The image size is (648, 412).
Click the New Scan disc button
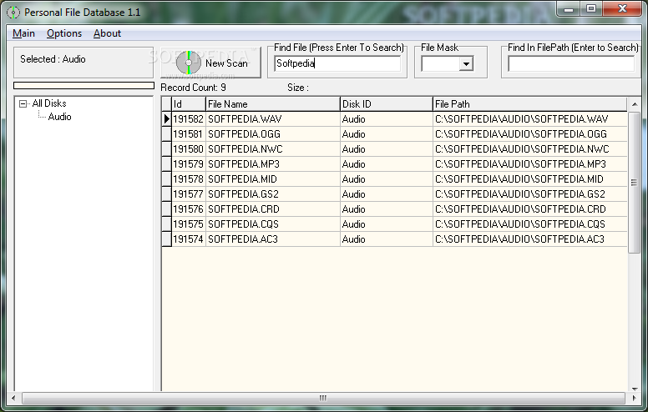click(x=210, y=63)
